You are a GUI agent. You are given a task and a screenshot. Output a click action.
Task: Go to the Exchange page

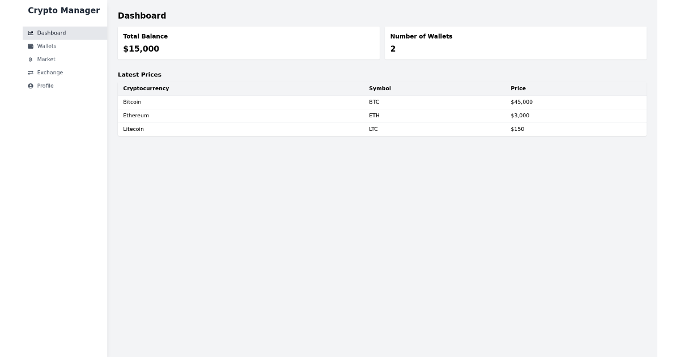(50, 73)
